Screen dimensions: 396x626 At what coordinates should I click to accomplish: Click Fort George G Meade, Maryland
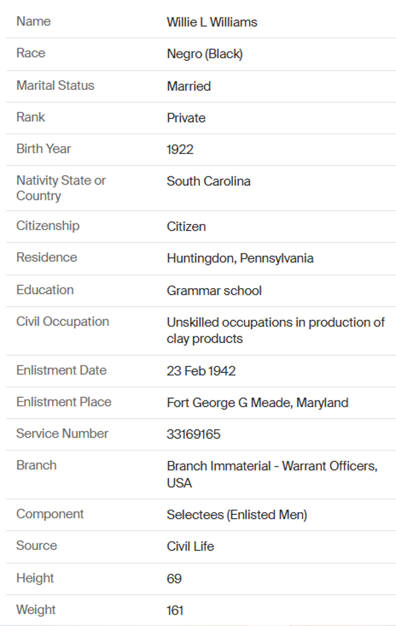click(x=257, y=403)
